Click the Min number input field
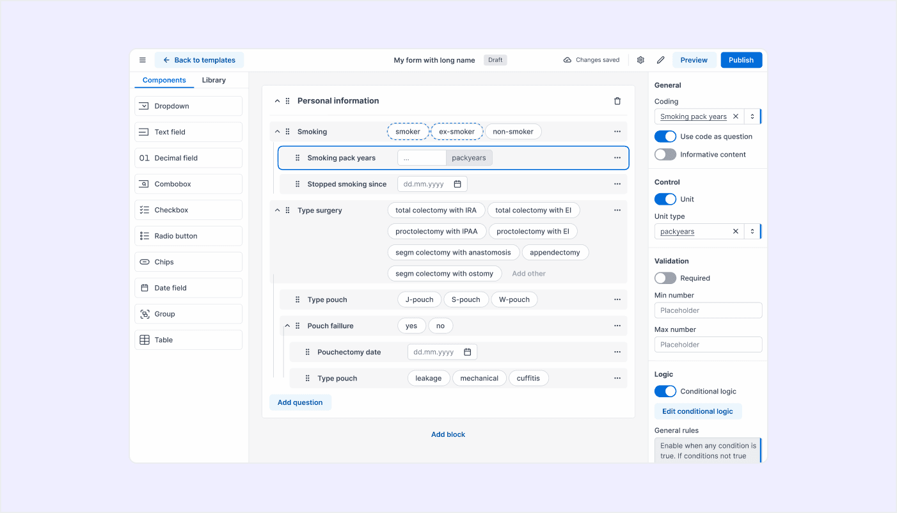 pyautogui.click(x=708, y=311)
